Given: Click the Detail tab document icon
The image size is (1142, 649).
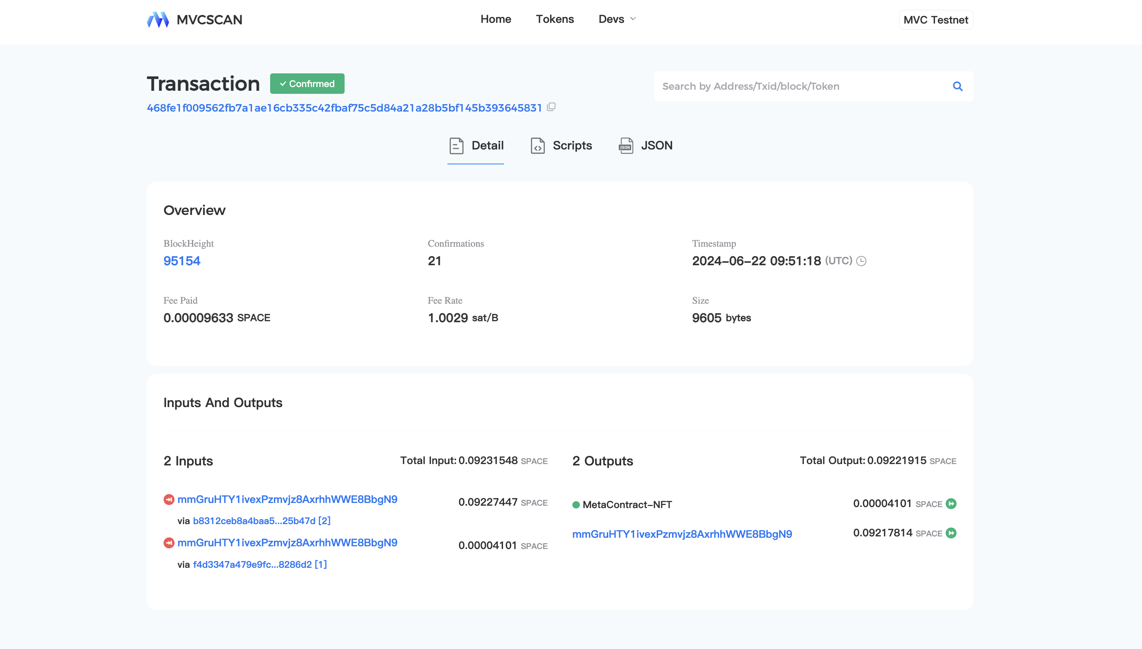Looking at the screenshot, I should [457, 145].
